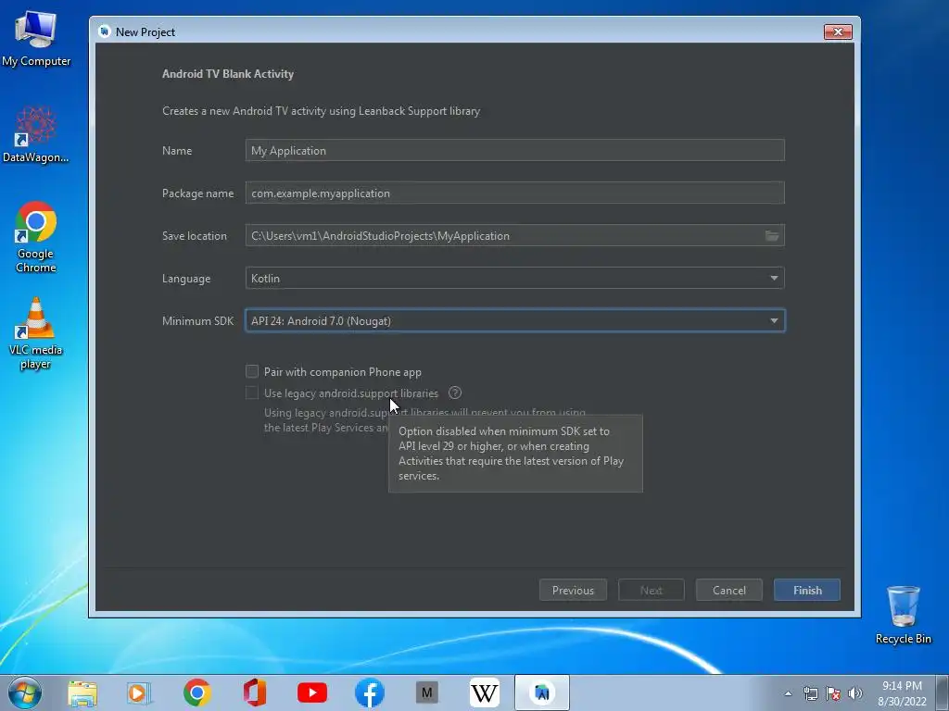Select Google Chrome desktop shortcut
949x711 pixels.
click(x=36, y=237)
